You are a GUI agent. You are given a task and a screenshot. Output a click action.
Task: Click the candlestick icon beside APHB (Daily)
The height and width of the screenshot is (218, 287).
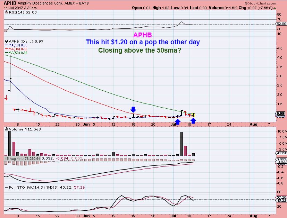click(6, 41)
